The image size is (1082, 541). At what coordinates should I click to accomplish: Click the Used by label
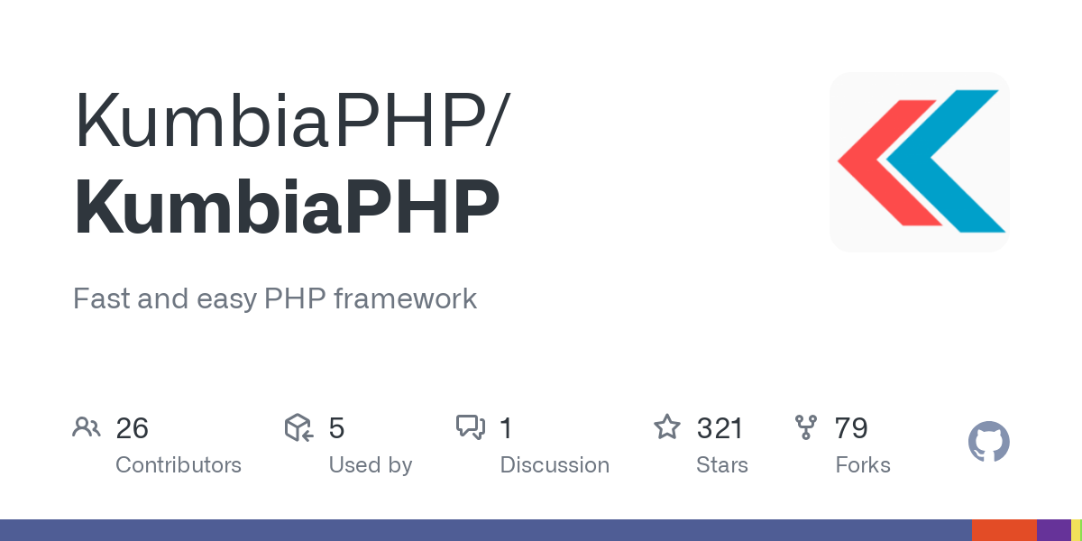pyautogui.click(x=371, y=465)
